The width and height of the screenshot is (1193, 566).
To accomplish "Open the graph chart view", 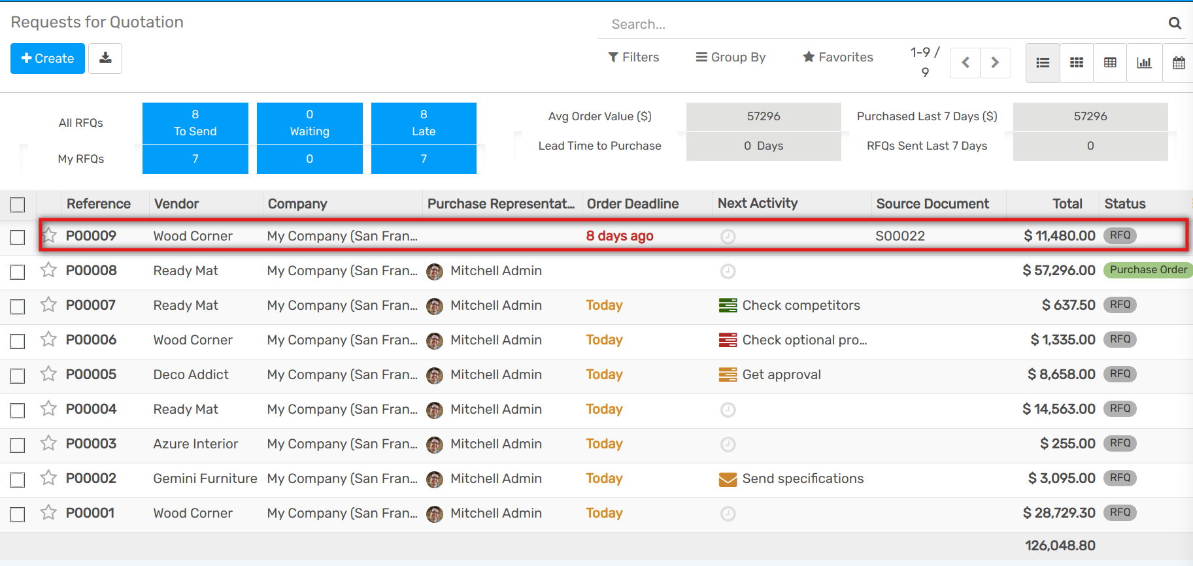I will pyautogui.click(x=1144, y=63).
